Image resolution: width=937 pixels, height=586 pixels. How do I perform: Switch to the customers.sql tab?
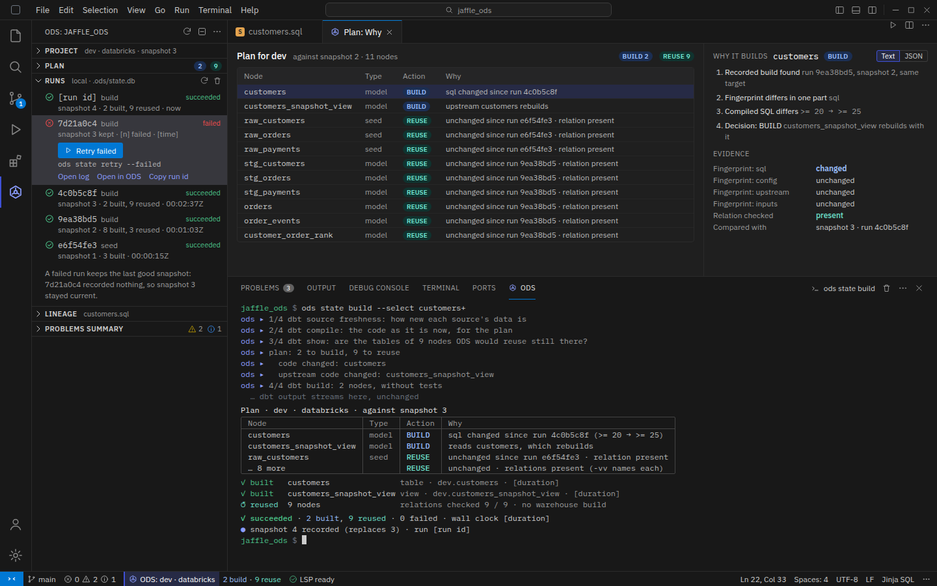(x=275, y=31)
